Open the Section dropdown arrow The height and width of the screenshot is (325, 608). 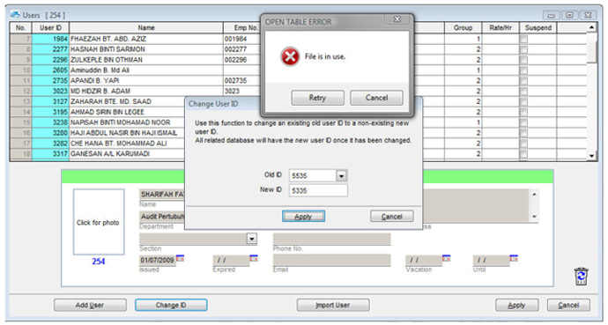tap(252, 239)
